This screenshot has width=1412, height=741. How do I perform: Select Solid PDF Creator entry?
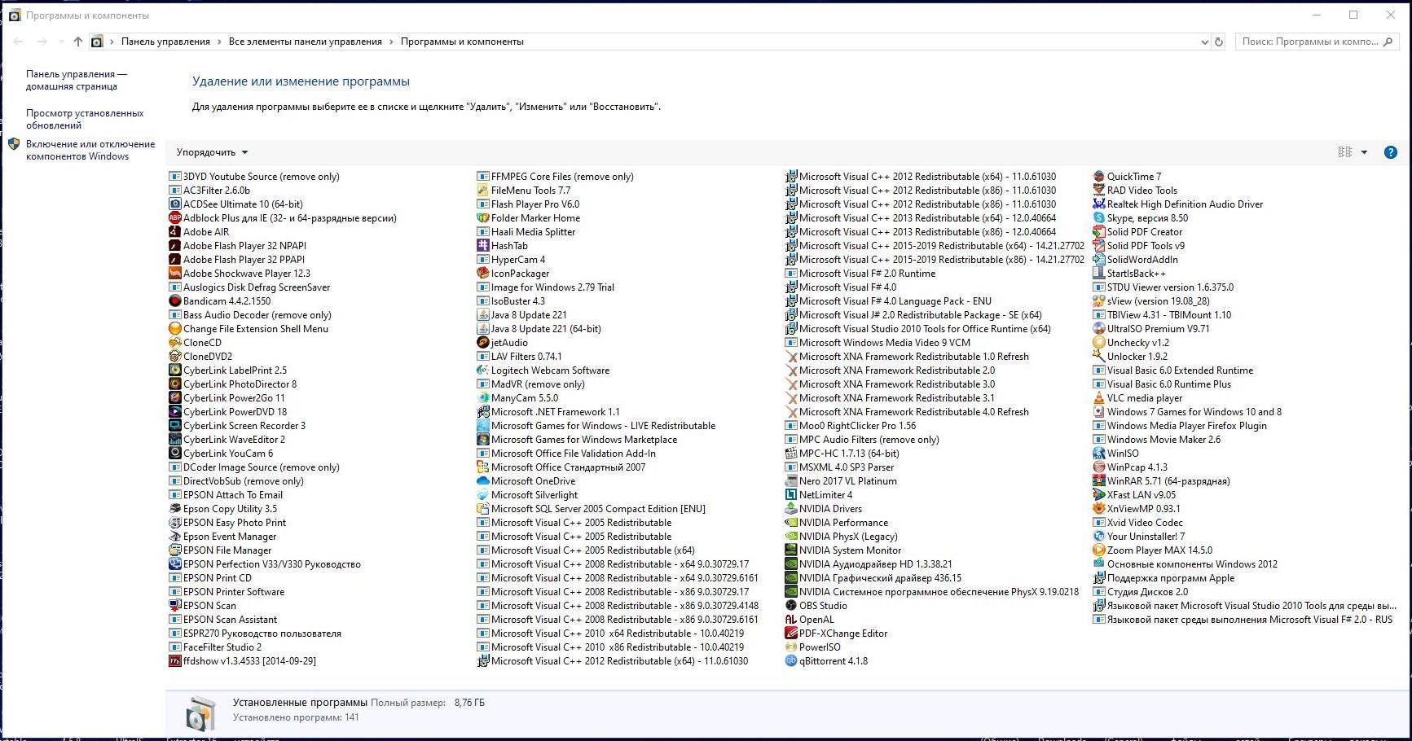(1137, 232)
